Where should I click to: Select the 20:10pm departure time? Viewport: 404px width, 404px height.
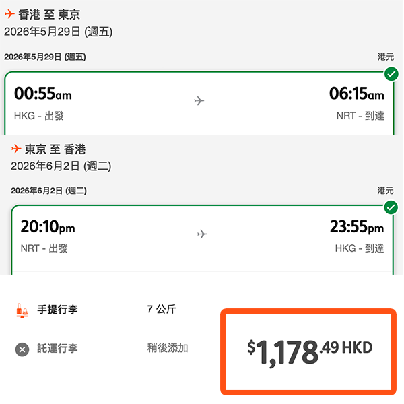pos(48,226)
